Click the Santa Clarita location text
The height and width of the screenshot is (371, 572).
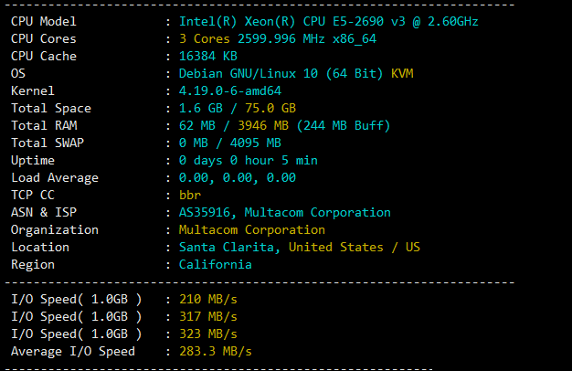(229, 247)
